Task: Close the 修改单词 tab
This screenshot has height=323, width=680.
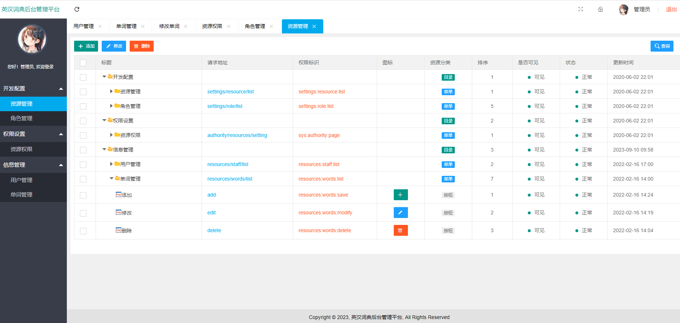Action: coord(186,27)
